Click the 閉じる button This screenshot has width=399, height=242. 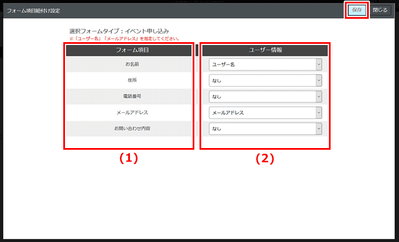point(380,10)
